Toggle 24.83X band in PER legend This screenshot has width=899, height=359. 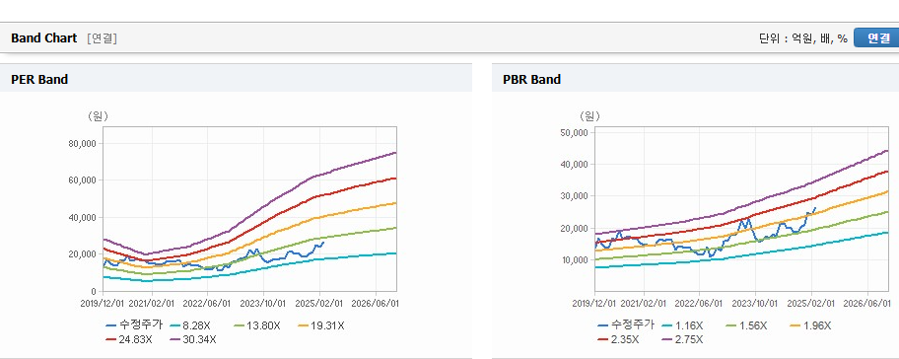pos(128,339)
